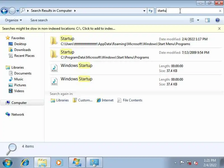Click the muted volume tray icon
The width and height of the screenshot is (224, 168).
195,163
